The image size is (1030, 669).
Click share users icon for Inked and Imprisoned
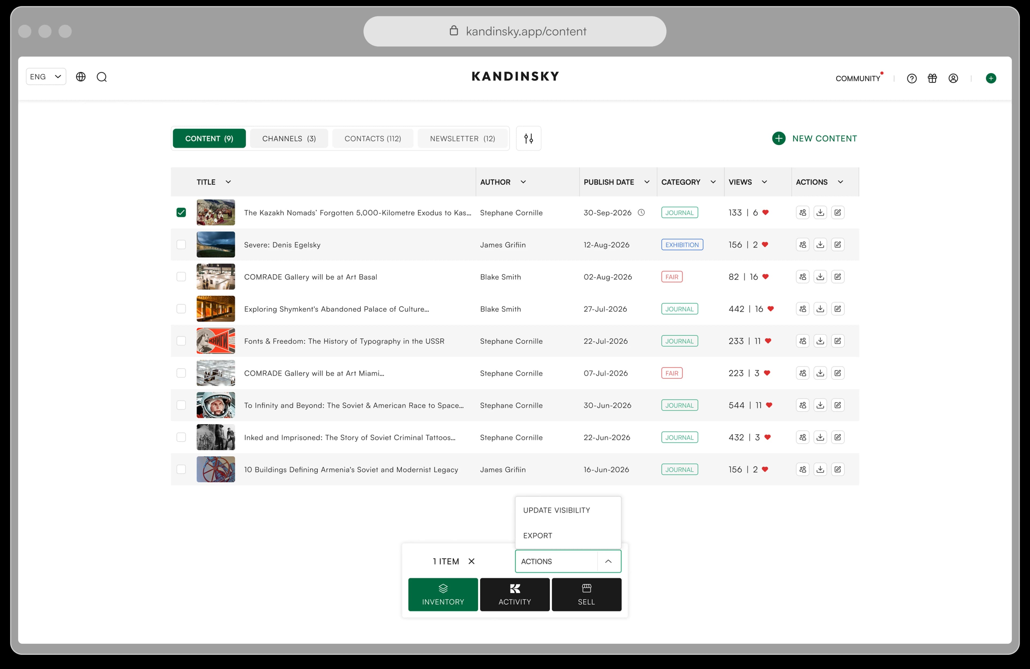pyautogui.click(x=803, y=437)
